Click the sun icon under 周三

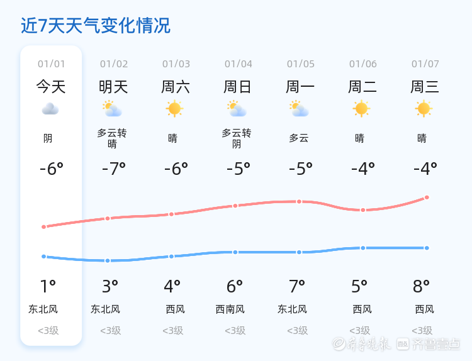pyautogui.click(x=424, y=109)
